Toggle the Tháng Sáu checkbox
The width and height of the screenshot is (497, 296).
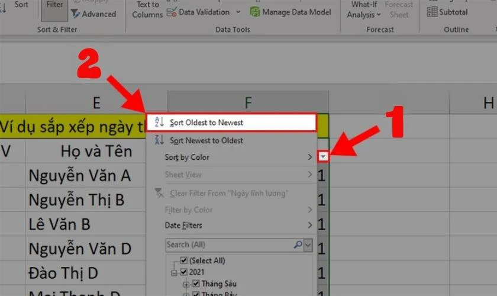tap(196, 284)
